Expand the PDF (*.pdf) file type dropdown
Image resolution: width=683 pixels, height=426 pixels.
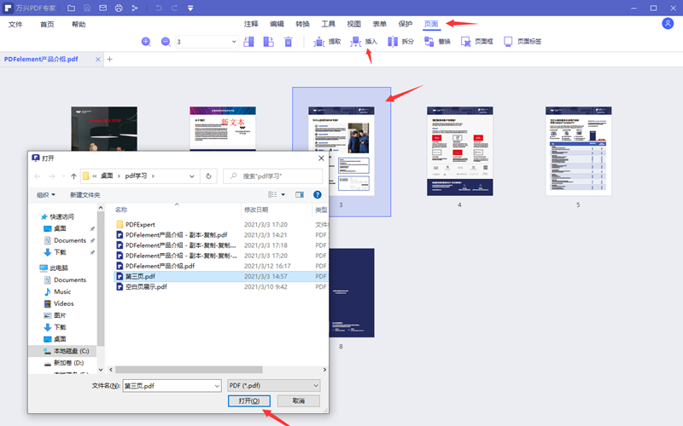pyautogui.click(x=273, y=385)
